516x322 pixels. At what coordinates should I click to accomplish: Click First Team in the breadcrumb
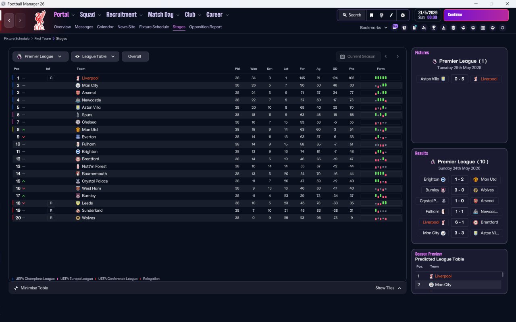[x=43, y=39]
